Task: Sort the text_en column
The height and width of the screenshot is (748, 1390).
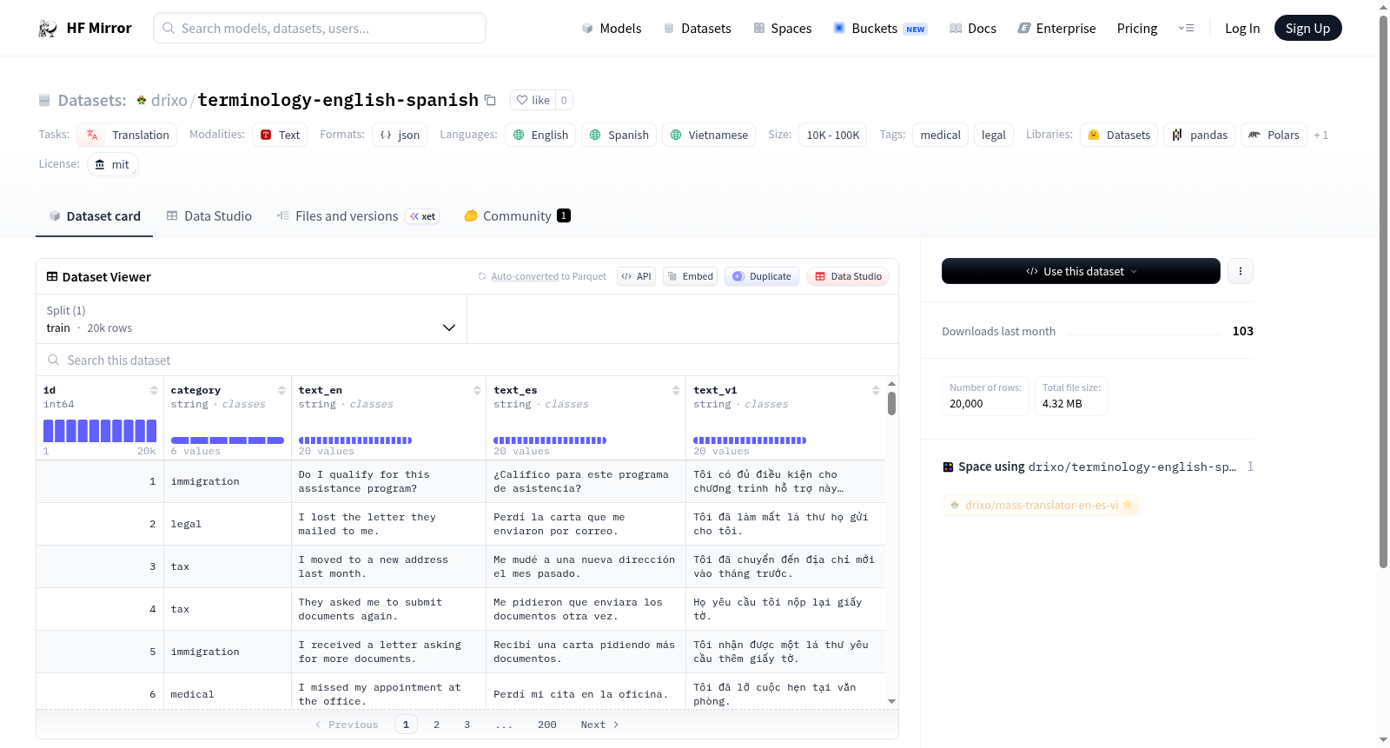Action: coord(477,390)
